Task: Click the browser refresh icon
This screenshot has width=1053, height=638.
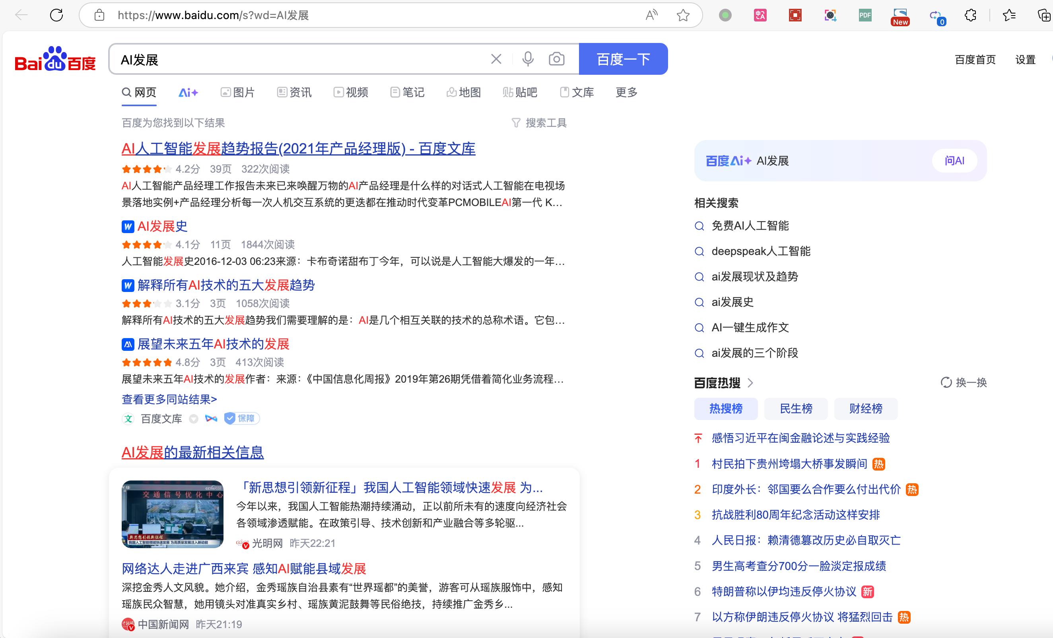Action: point(56,16)
